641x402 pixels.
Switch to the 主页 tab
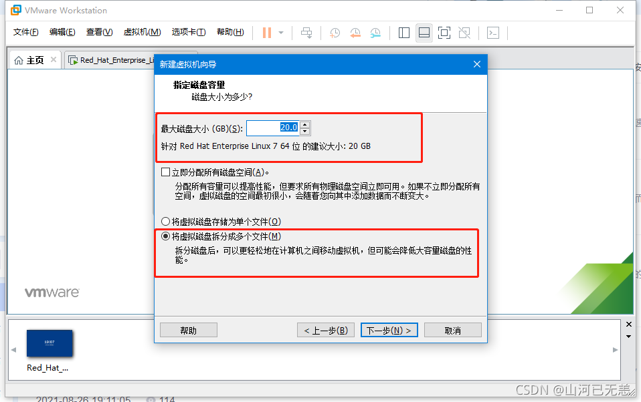coord(35,60)
